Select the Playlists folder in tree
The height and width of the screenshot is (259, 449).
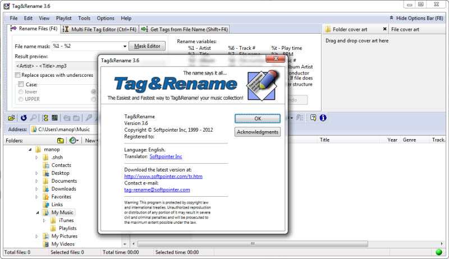67,228
